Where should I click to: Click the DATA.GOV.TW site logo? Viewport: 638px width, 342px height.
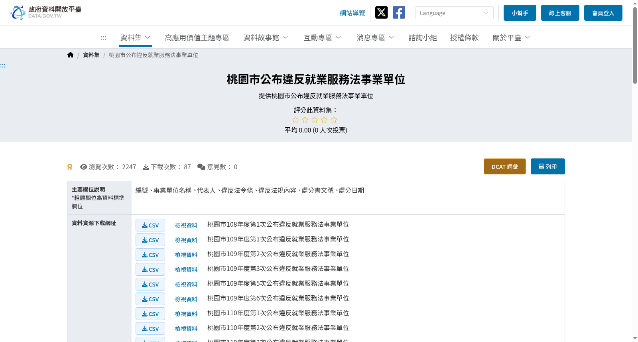pyautogui.click(x=45, y=12)
